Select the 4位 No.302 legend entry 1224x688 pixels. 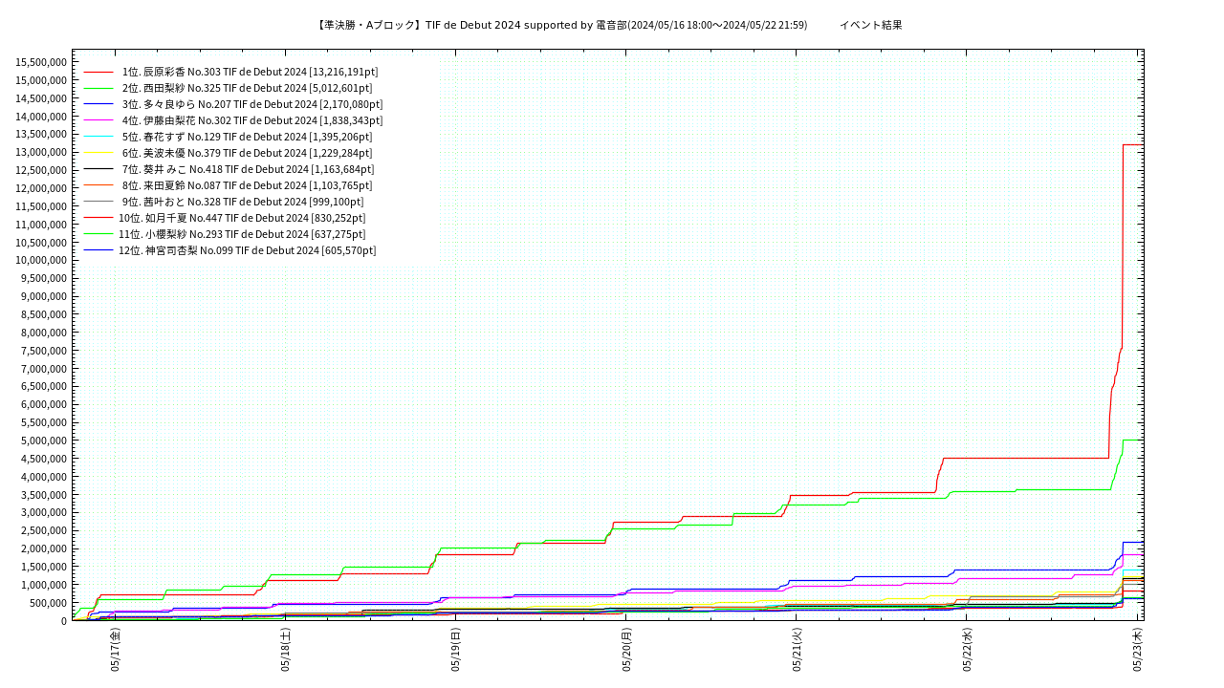coord(252,120)
